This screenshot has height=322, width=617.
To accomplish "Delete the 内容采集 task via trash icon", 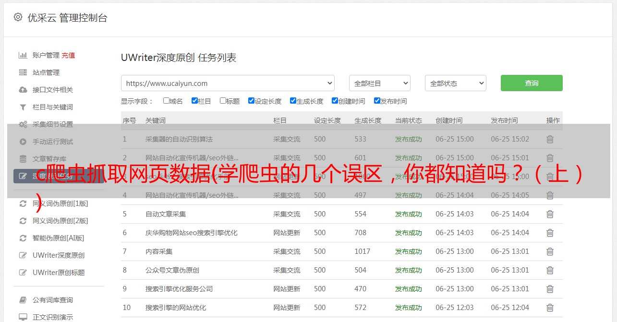I will 550,251.
